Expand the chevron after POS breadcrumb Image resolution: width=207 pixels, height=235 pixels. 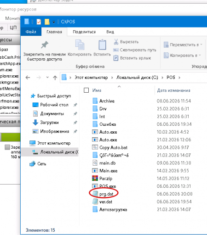pyautogui.click(x=179, y=78)
